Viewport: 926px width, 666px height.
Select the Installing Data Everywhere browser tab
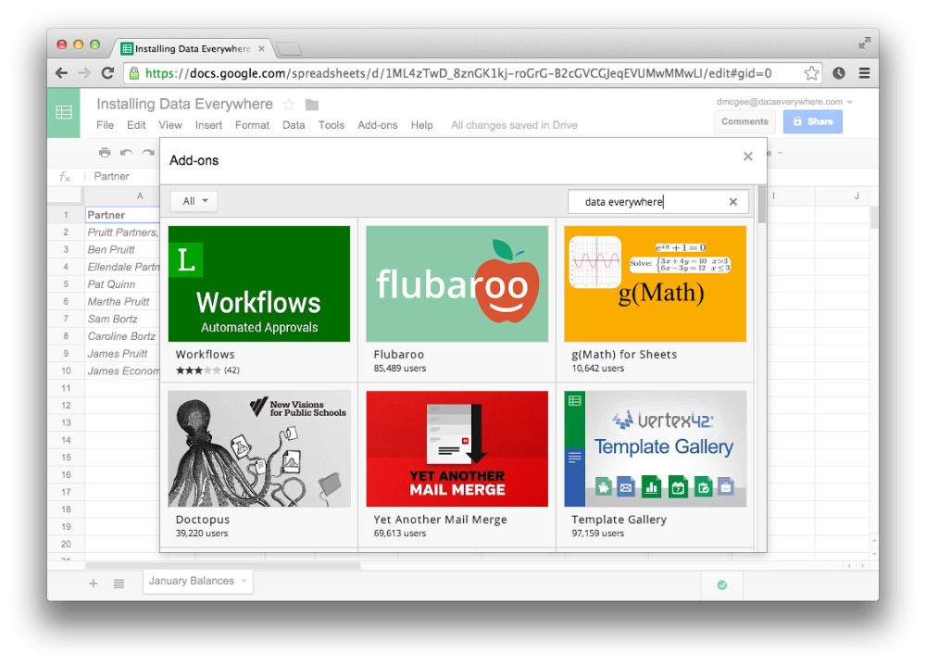pos(185,48)
